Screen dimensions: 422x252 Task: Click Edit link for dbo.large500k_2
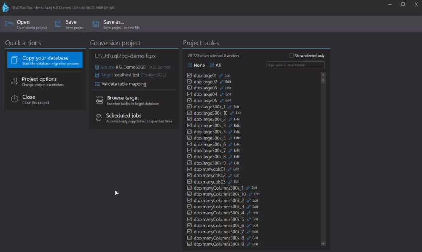point(237,119)
